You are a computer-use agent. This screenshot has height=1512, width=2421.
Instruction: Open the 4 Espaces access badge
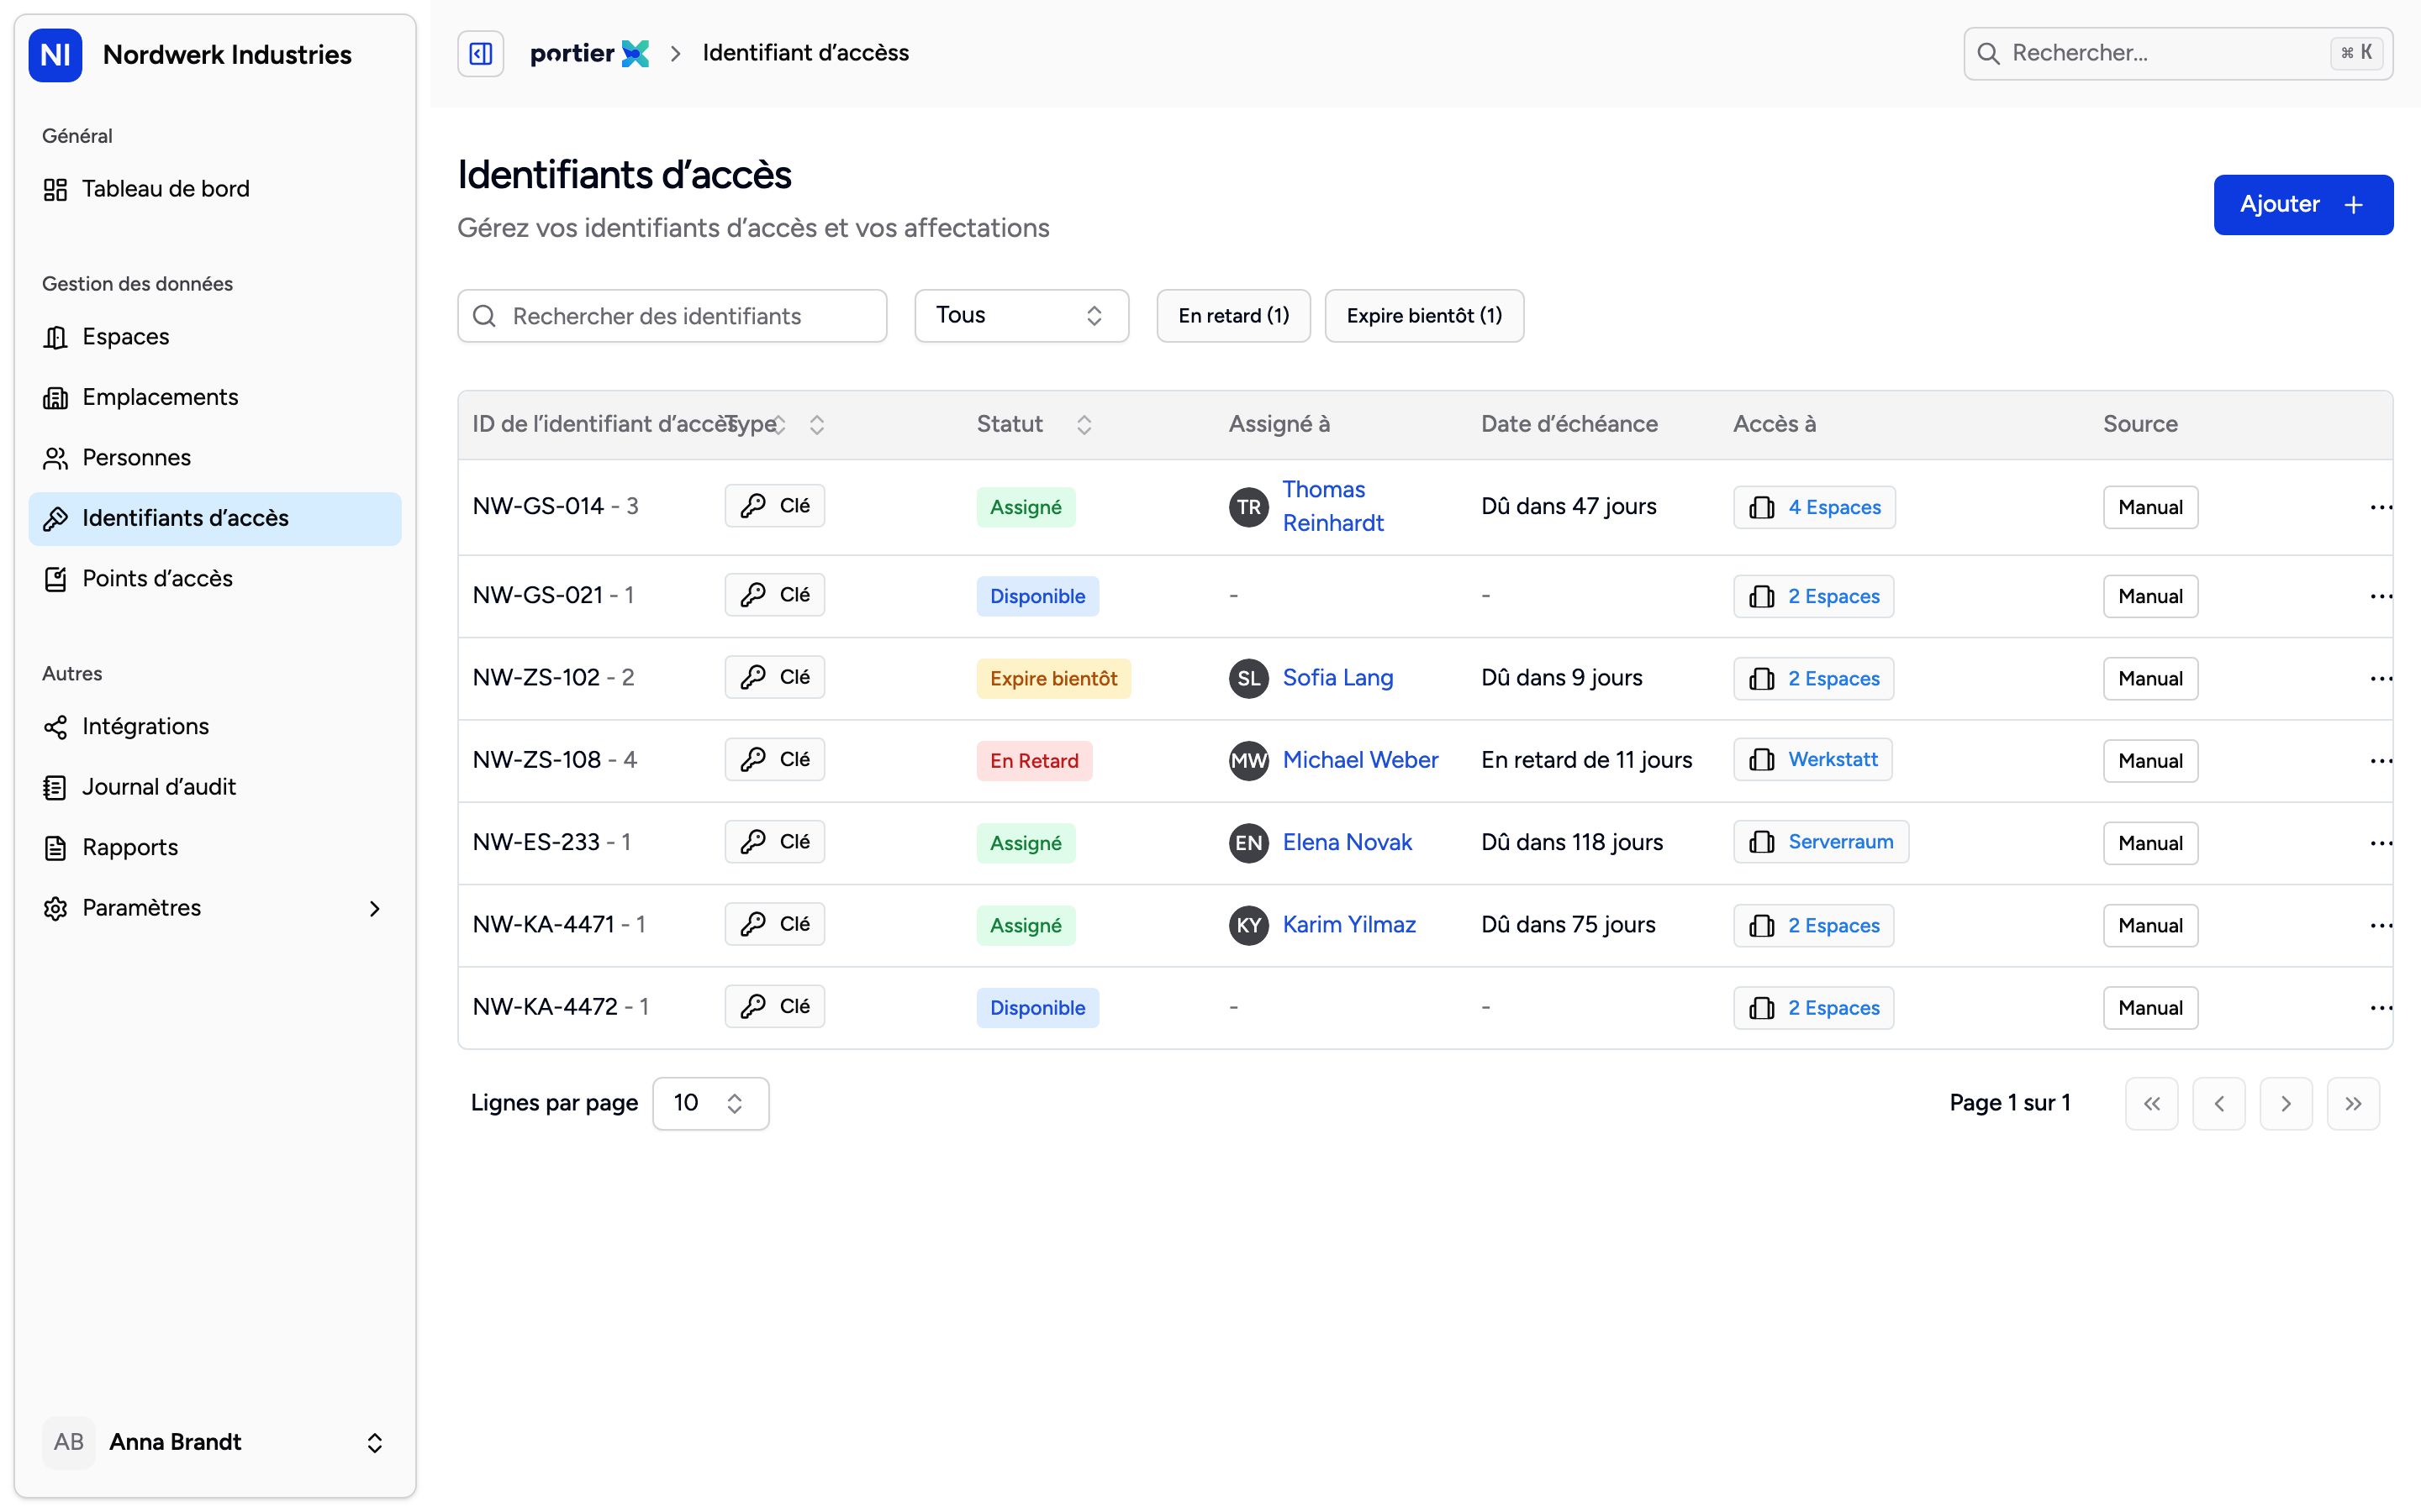(x=1814, y=507)
